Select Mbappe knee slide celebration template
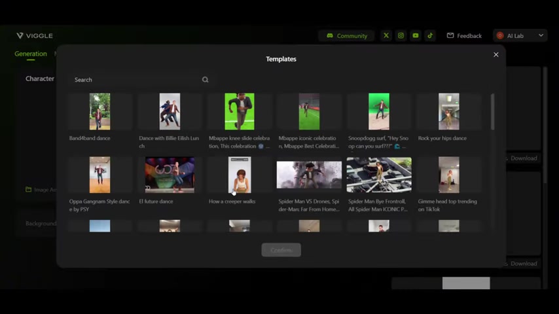 (240, 112)
